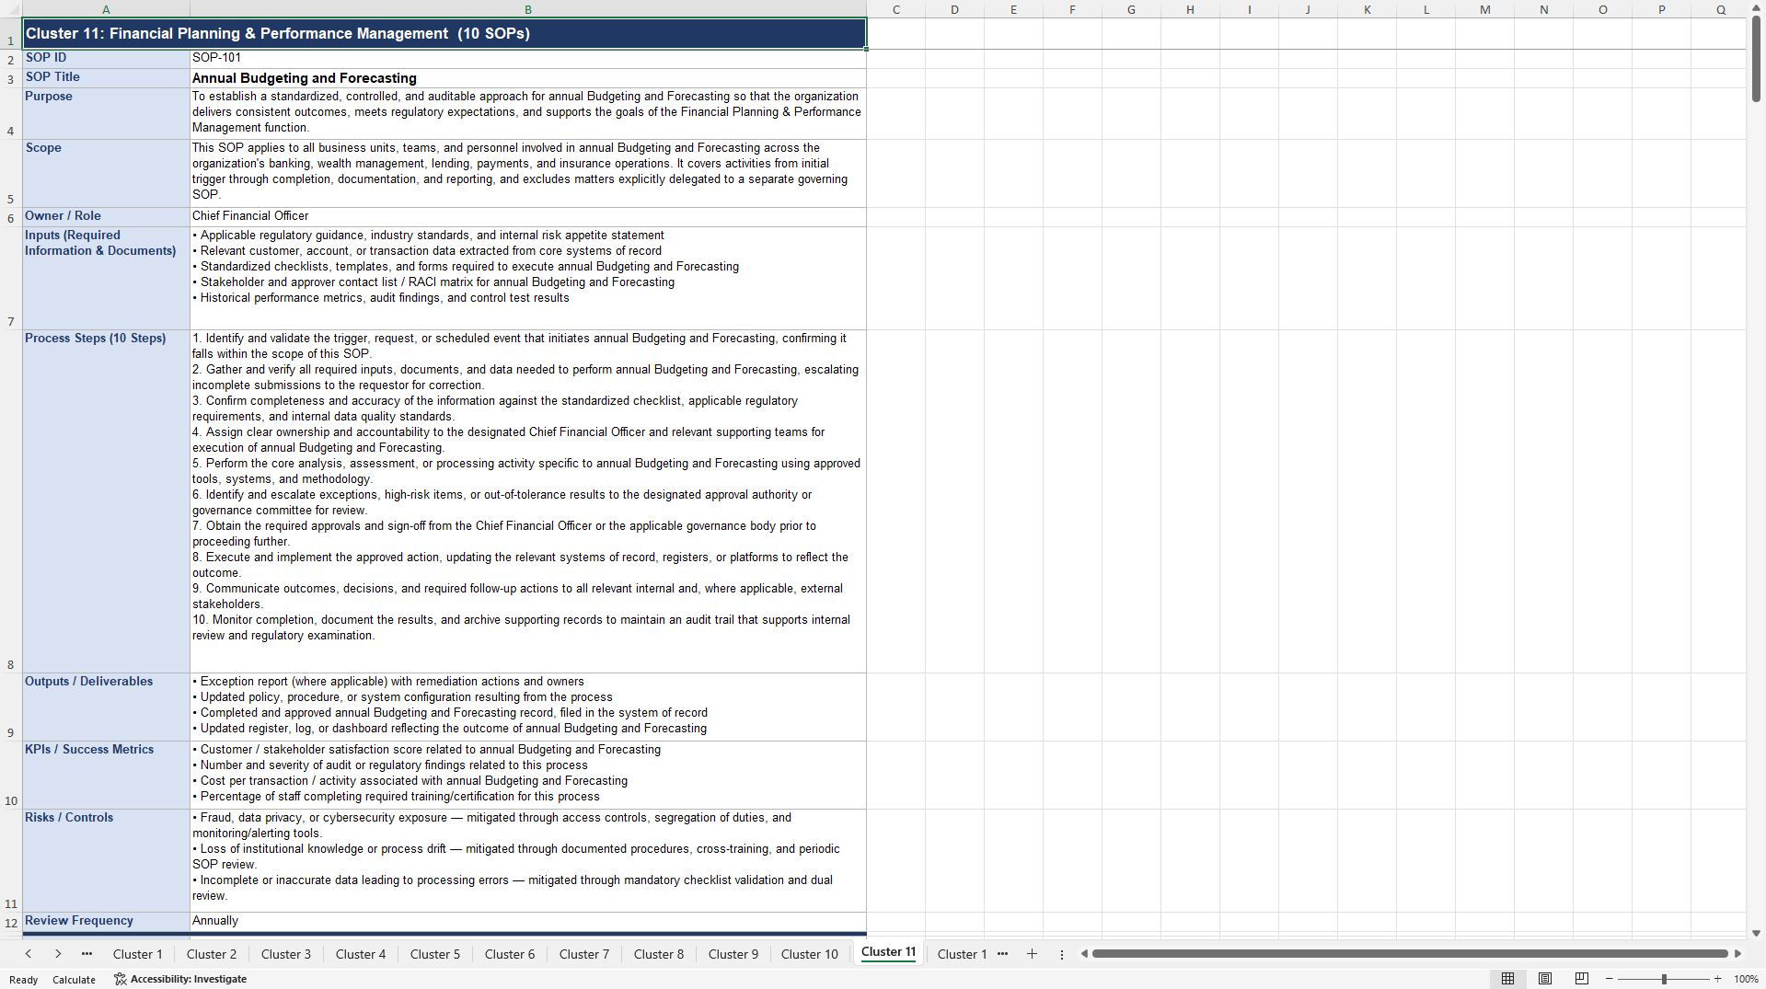
Task: Zoom out with minus button
Action: pos(1609,979)
